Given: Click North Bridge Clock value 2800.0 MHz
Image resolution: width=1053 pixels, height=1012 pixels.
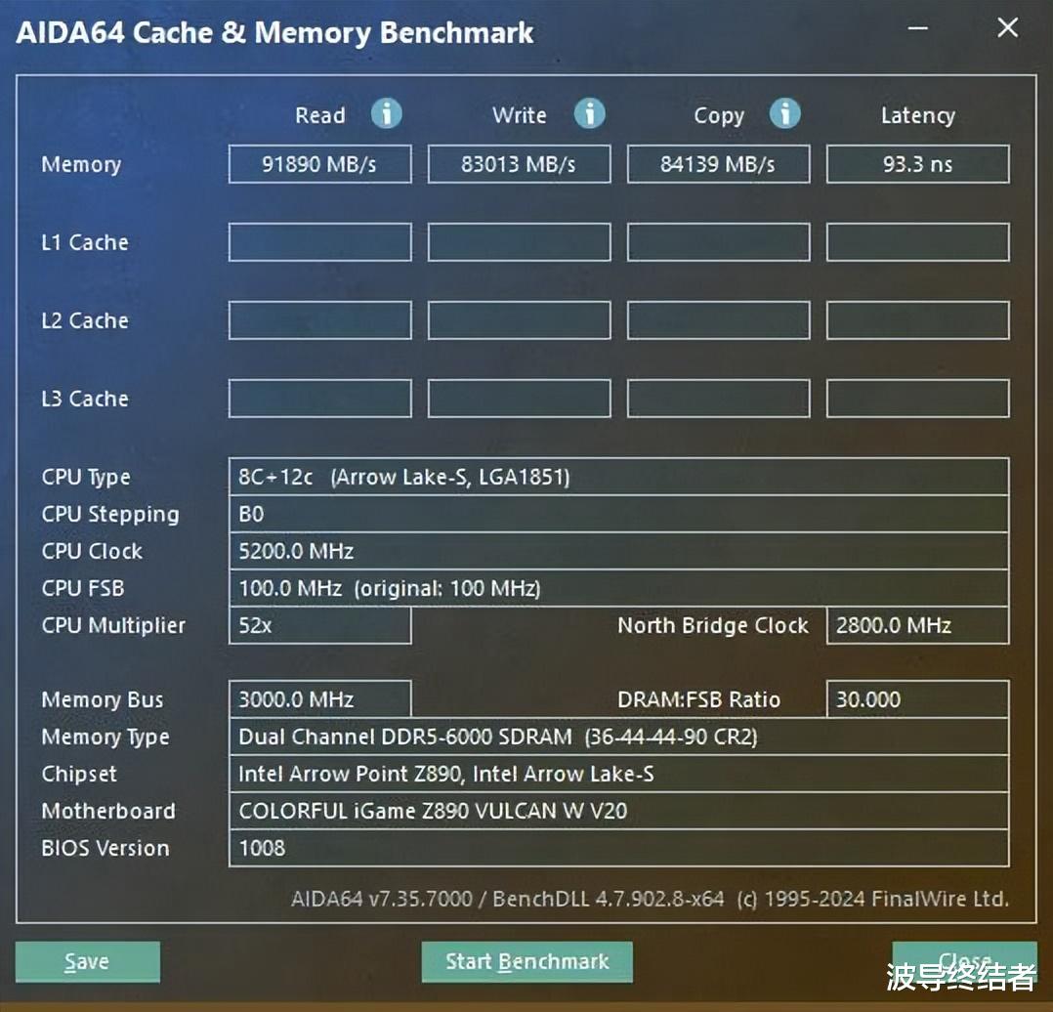Looking at the screenshot, I should (918, 625).
